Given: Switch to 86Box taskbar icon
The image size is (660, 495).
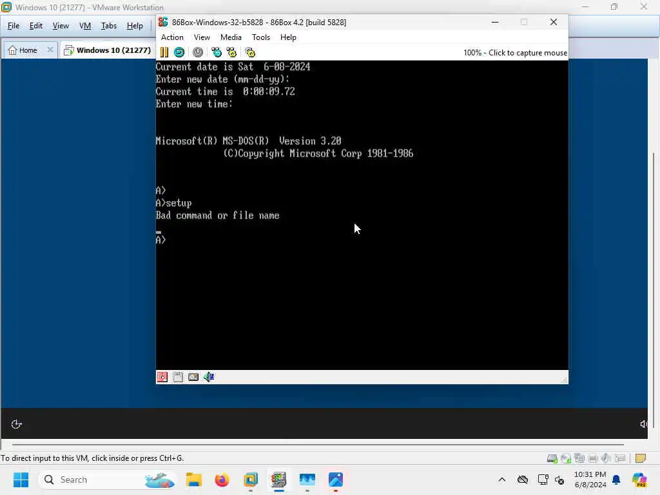Looking at the screenshot, I should tap(278, 480).
